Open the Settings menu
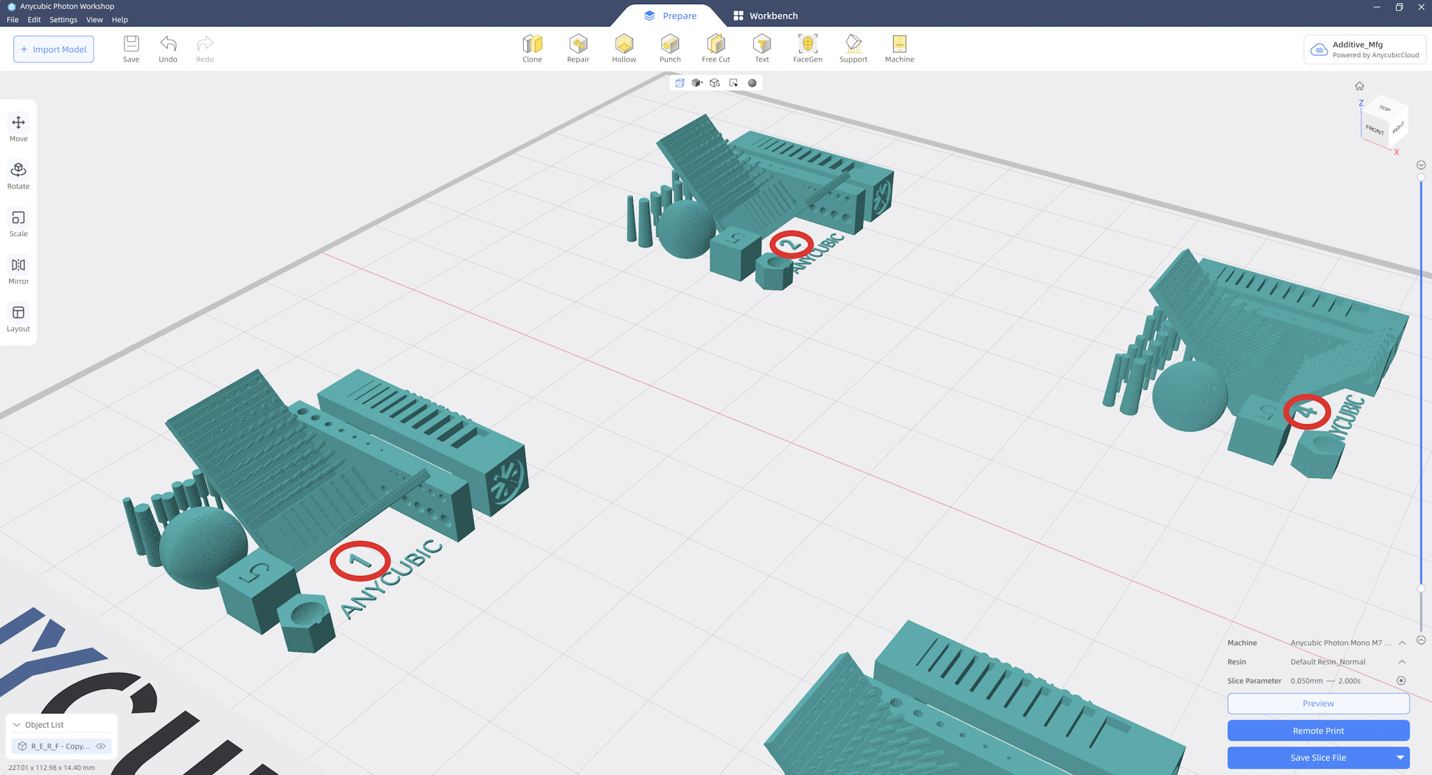The image size is (1432, 775). tap(63, 20)
